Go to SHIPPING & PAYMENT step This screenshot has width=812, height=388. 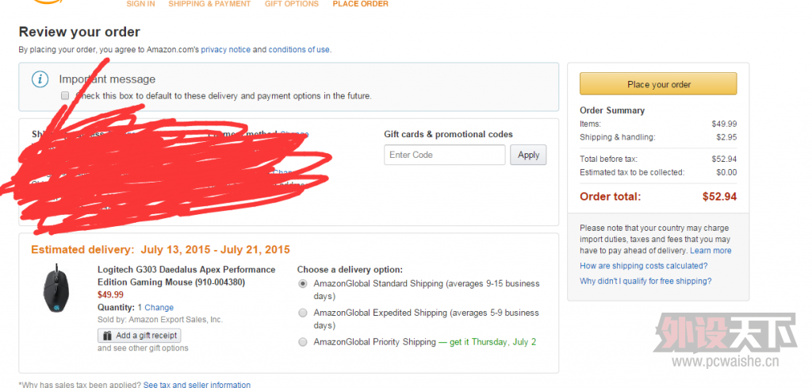click(209, 4)
